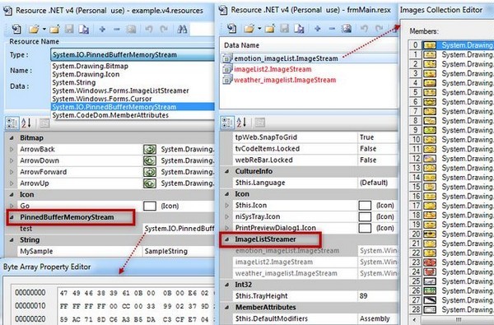
Task: Expand the $this.Icon property row
Action: pyautogui.click(x=227, y=206)
